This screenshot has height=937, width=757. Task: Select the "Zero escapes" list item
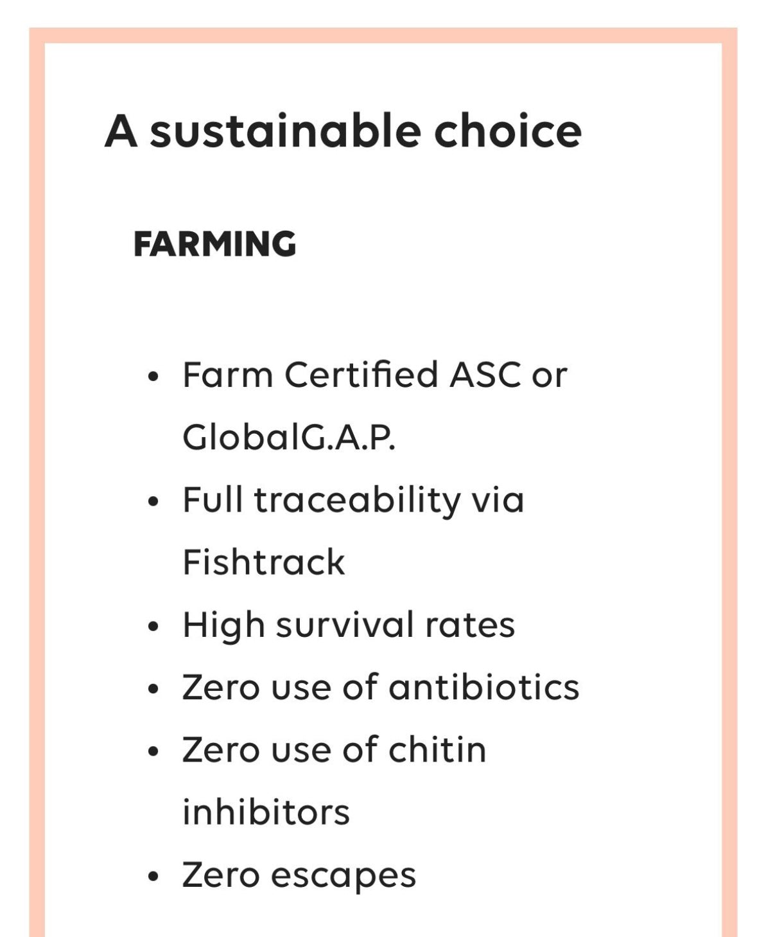tap(299, 875)
